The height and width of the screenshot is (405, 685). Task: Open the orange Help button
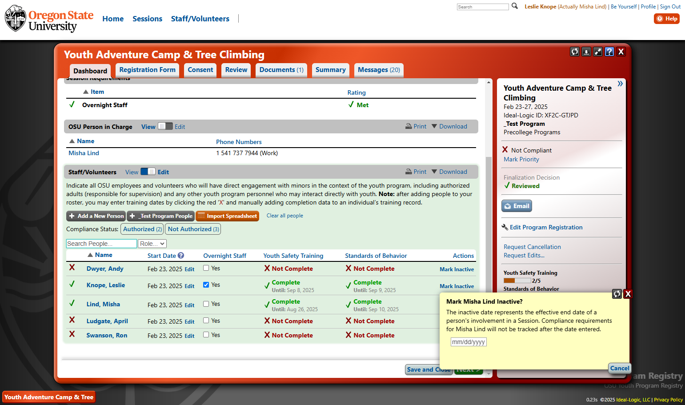pos(667,19)
